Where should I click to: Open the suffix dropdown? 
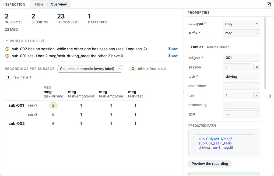point(241,33)
